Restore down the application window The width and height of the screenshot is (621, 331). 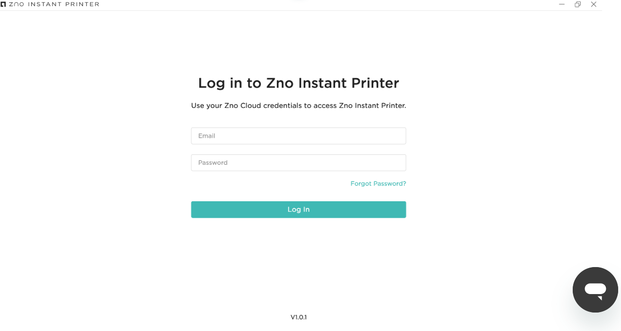(577, 4)
